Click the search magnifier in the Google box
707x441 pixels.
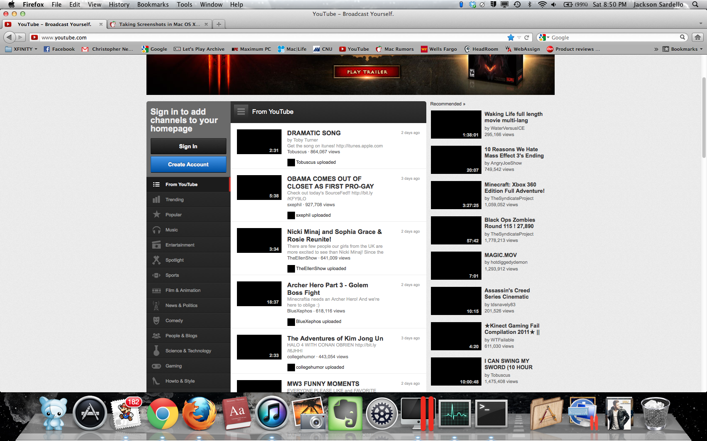[x=683, y=37]
